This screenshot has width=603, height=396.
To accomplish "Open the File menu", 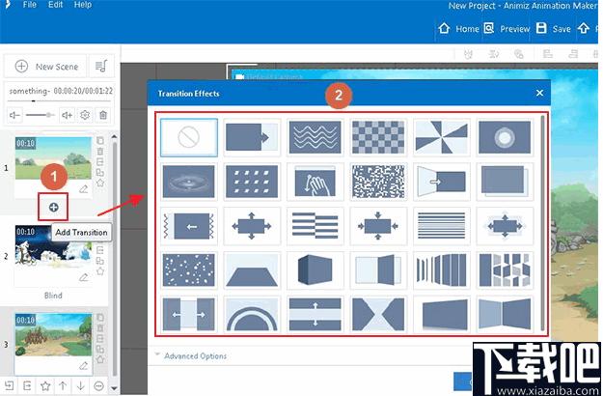I will [x=30, y=5].
